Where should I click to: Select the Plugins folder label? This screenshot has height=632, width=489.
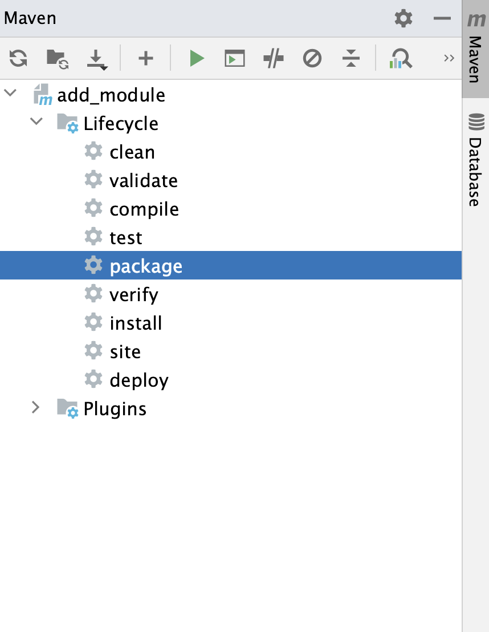[x=115, y=409]
